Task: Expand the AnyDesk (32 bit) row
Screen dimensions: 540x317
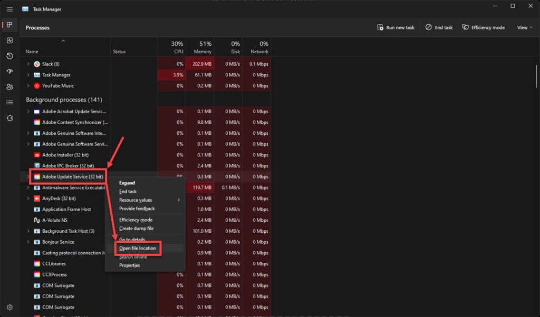Action: [28, 199]
